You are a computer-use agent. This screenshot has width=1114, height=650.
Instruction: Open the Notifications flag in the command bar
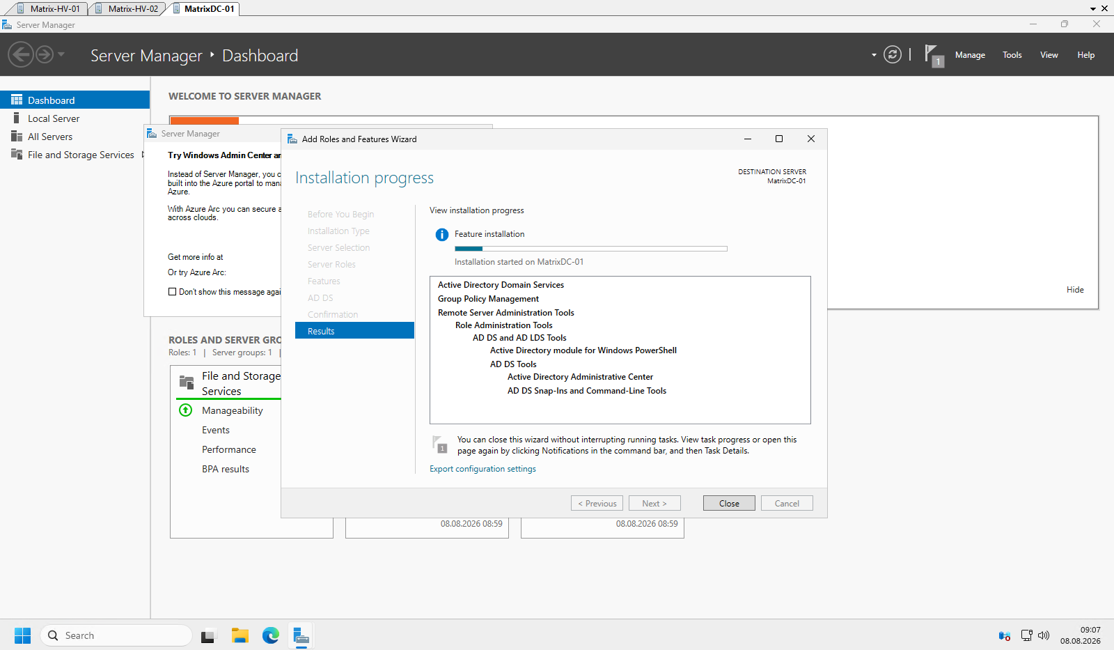tap(934, 55)
